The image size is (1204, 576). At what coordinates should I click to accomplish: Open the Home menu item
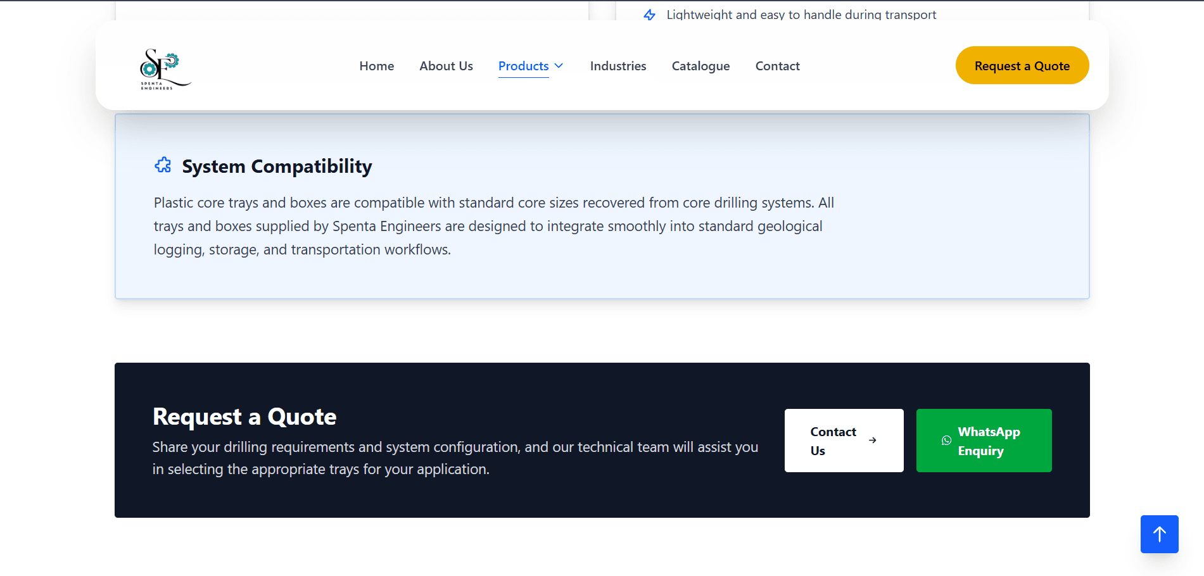[x=377, y=66]
